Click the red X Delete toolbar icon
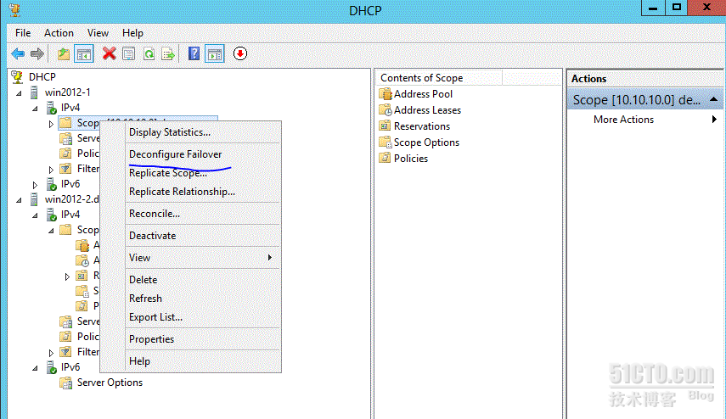Image resolution: width=726 pixels, height=419 pixels. (109, 53)
